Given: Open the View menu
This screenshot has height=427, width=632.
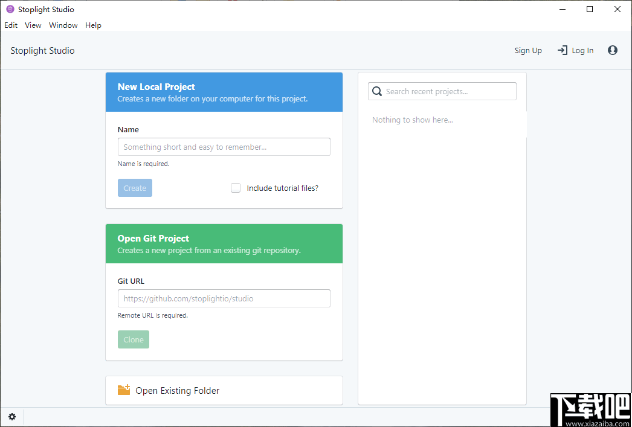Looking at the screenshot, I should [33, 25].
